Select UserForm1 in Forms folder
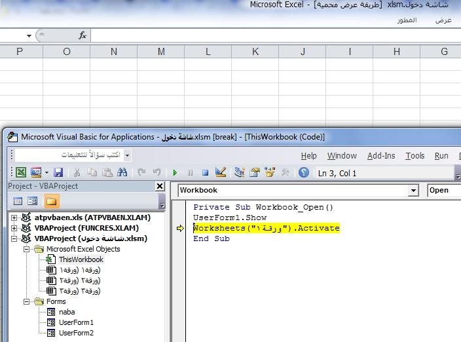This screenshot has height=342, width=461. pos(76,322)
